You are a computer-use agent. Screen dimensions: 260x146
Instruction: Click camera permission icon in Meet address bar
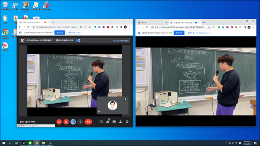[81, 27]
